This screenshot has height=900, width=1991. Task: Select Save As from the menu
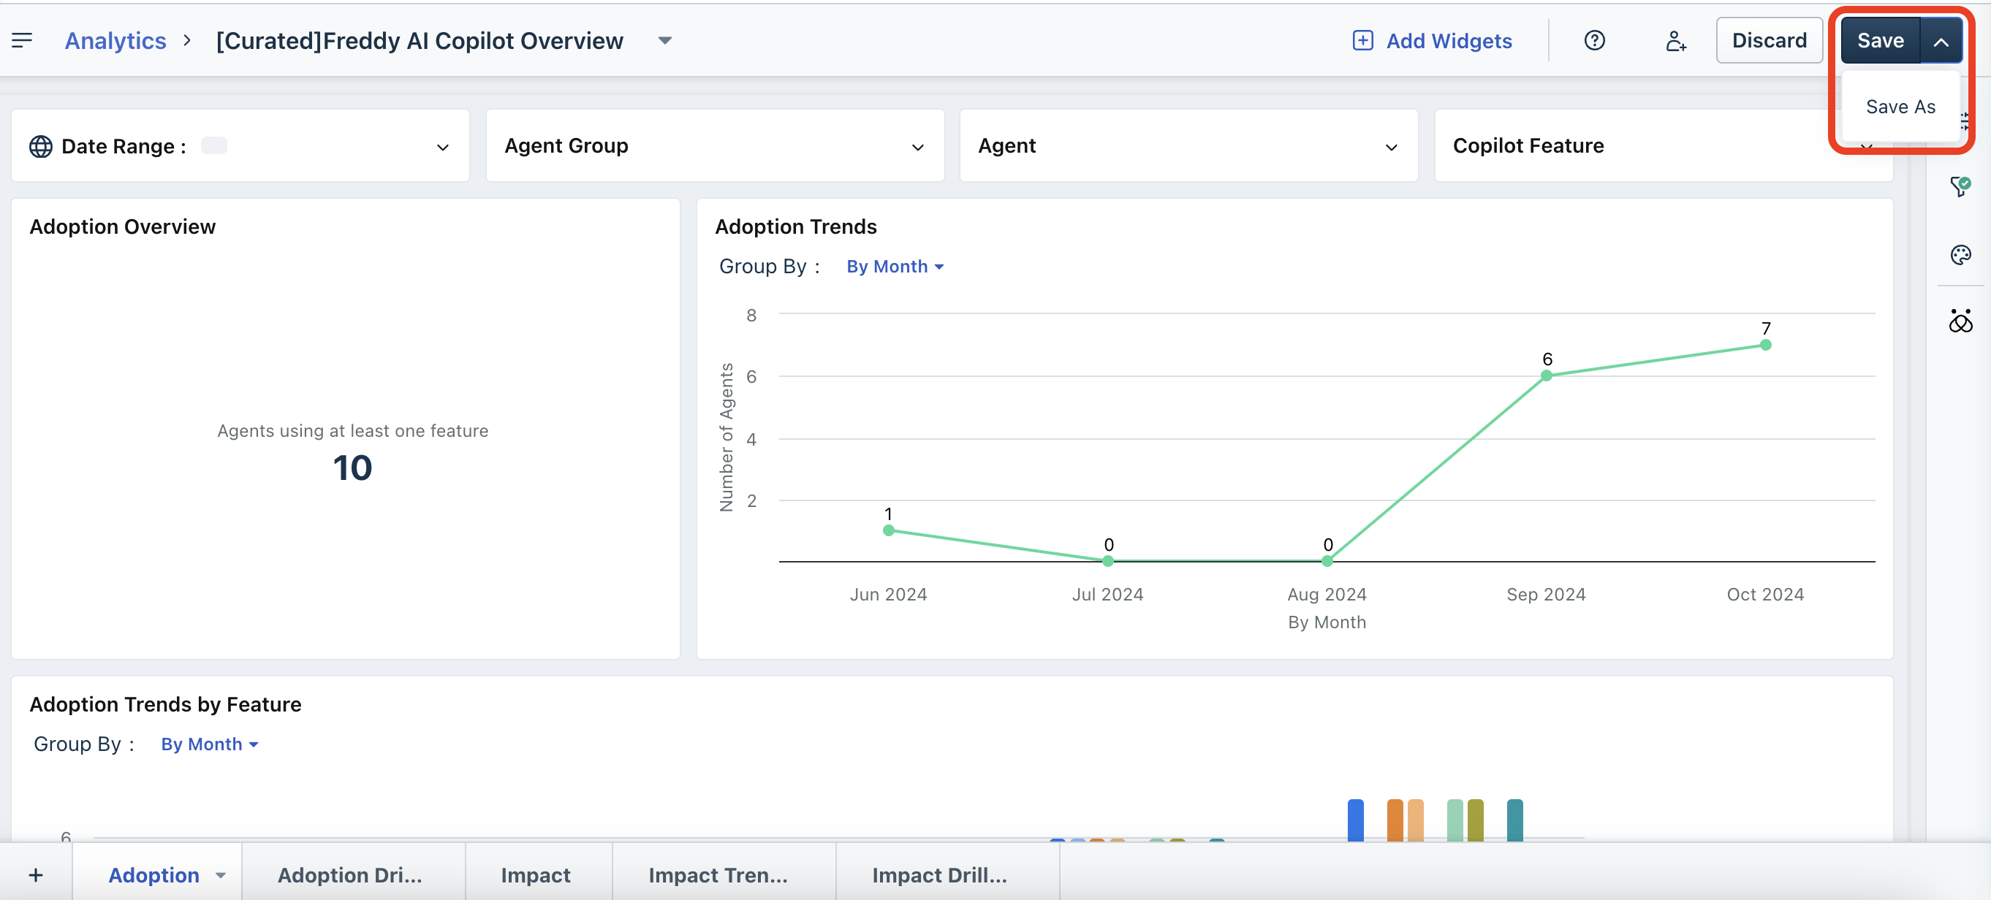click(1900, 107)
